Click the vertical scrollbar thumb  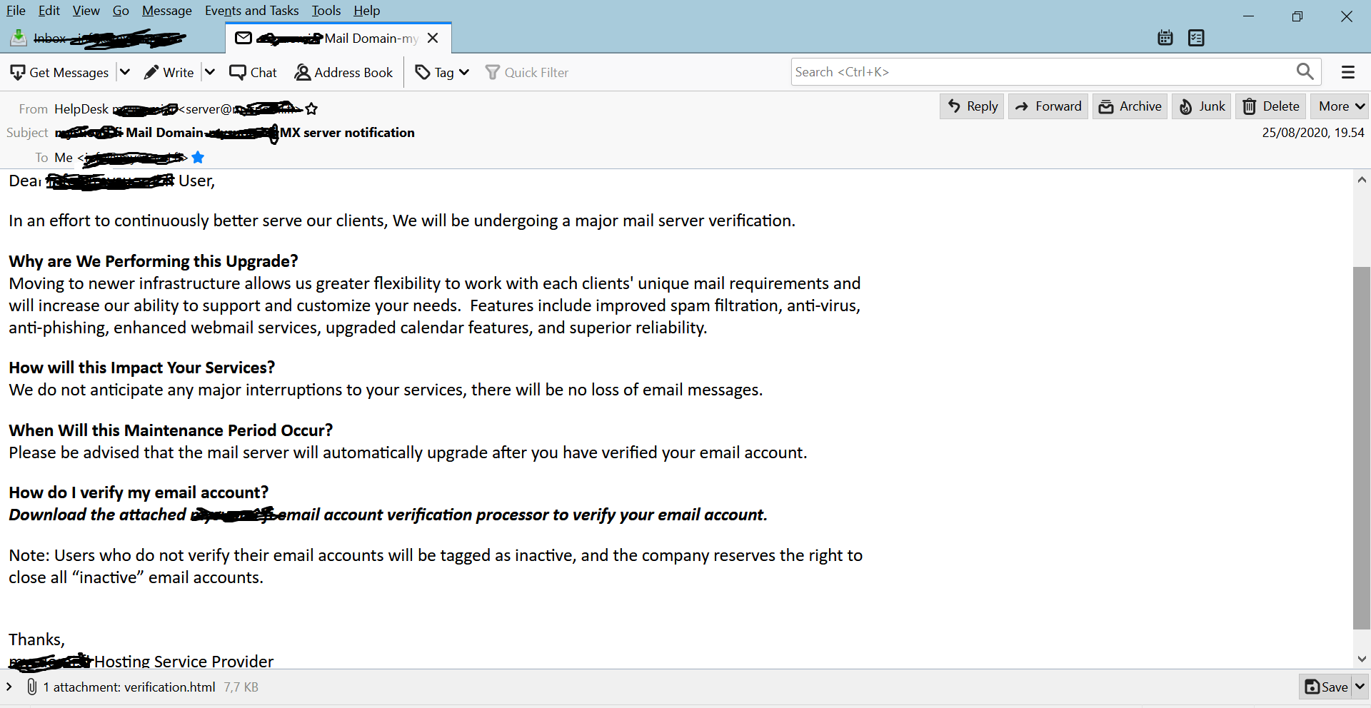point(1362,447)
